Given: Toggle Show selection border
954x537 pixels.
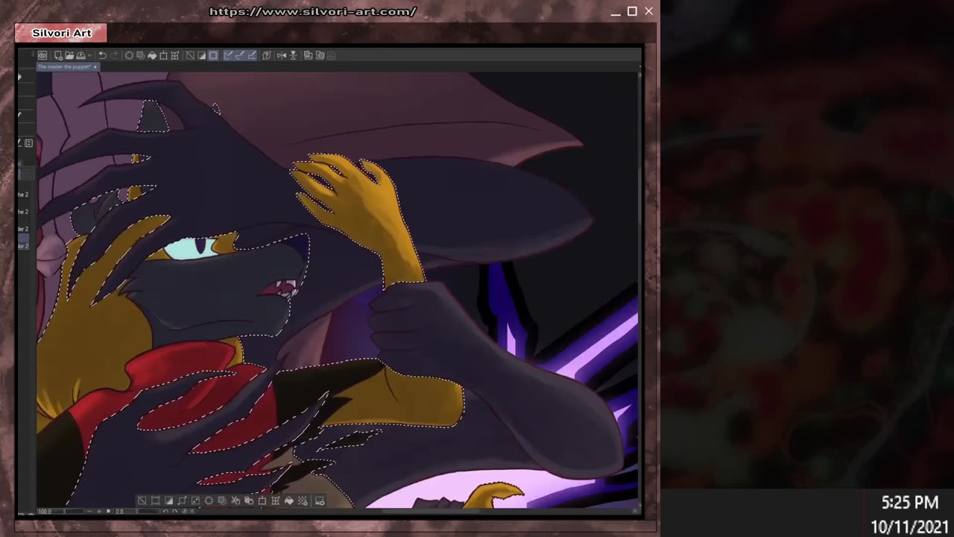Looking at the screenshot, I should (212, 55).
